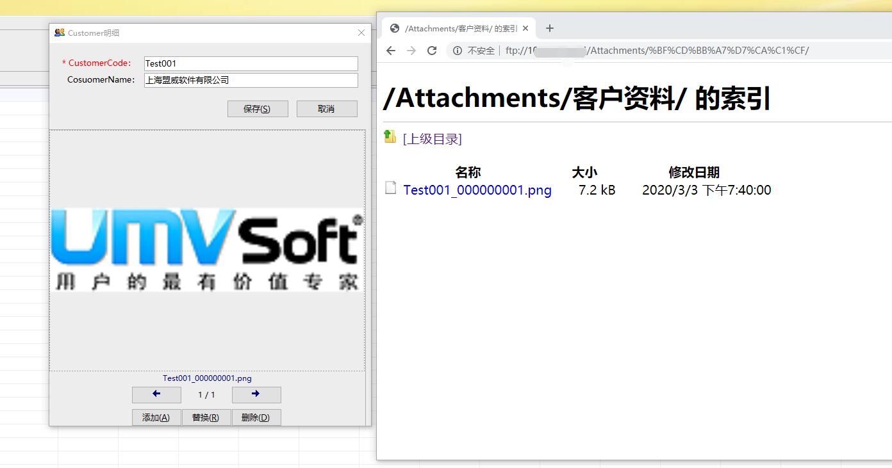Click the not-secure info icon in address bar
The height and width of the screenshot is (468, 892).
point(458,51)
